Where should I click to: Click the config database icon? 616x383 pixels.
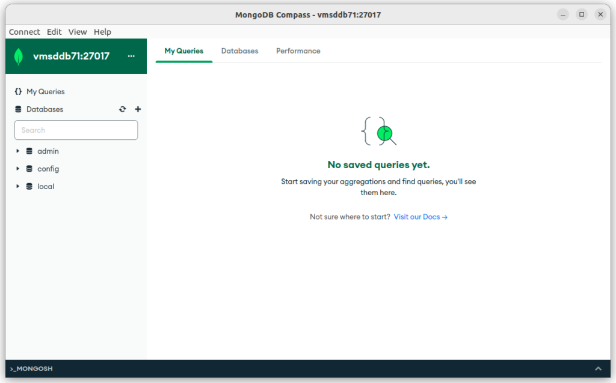coord(29,169)
